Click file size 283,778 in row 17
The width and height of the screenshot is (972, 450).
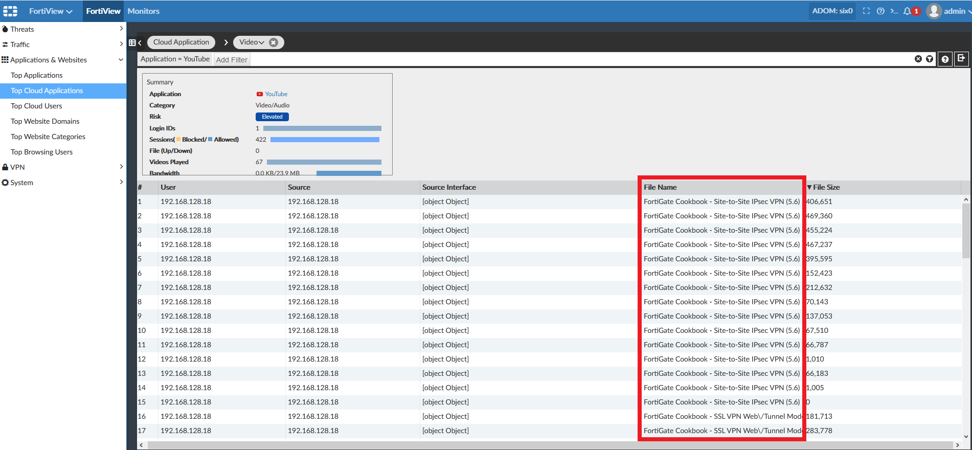click(x=819, y=431)
